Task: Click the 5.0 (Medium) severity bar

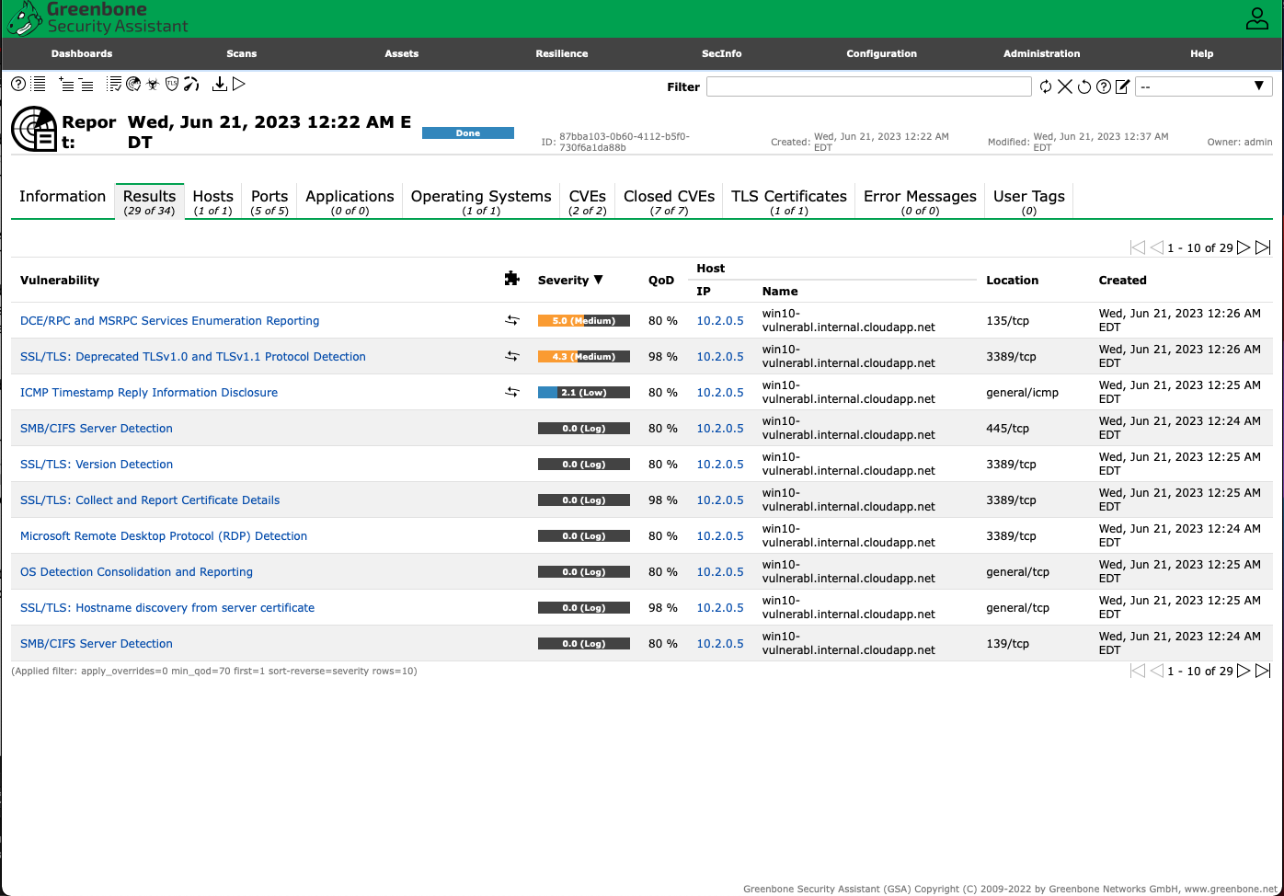Action: click(x=584, y=321)
